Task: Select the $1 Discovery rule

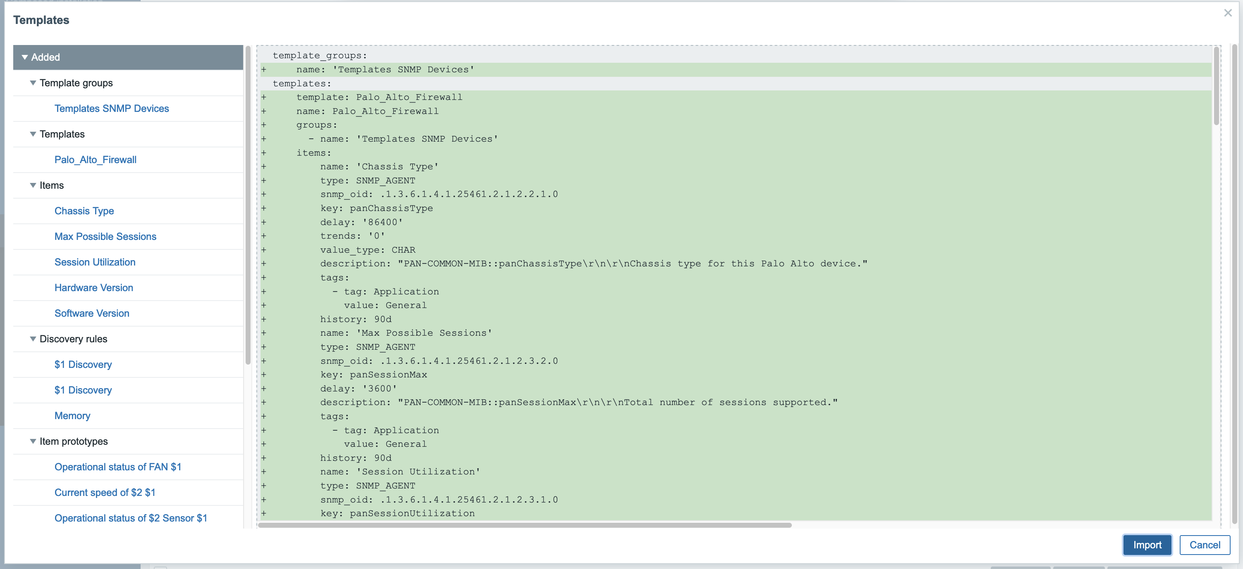Action: (82, 364)
